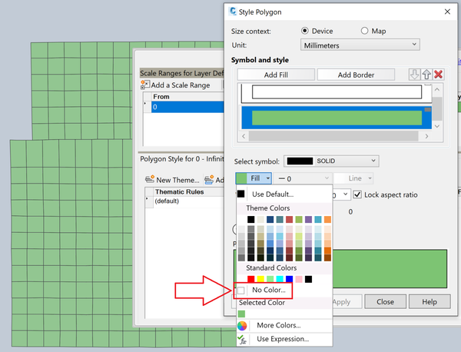Click the symbol list scroll-down arrow
Image resolution: width=461 pixels, height=352 pixels.
coord(437,126)
